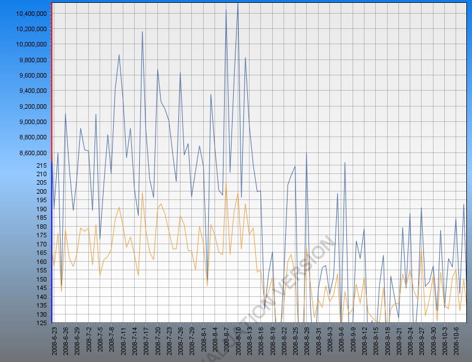The height and width of the screenshot is (362, 472).
Task: Select the 190 axis value
Action: pyautogui.click(x=42, y=209)
